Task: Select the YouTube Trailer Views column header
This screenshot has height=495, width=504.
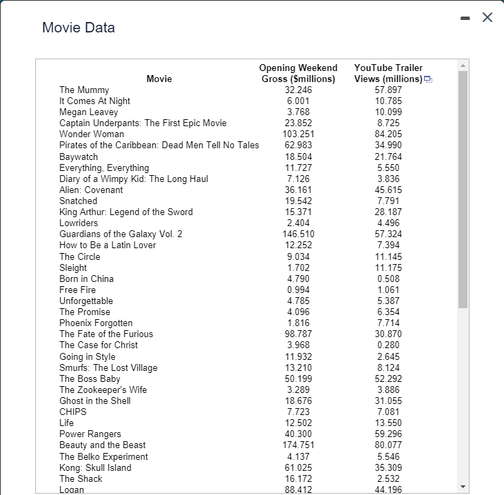Action: 388,73
